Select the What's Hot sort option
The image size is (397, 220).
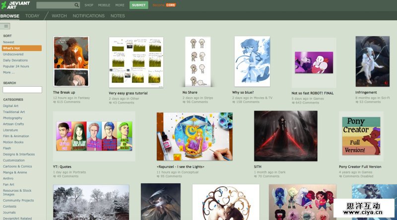coord(22,48)
